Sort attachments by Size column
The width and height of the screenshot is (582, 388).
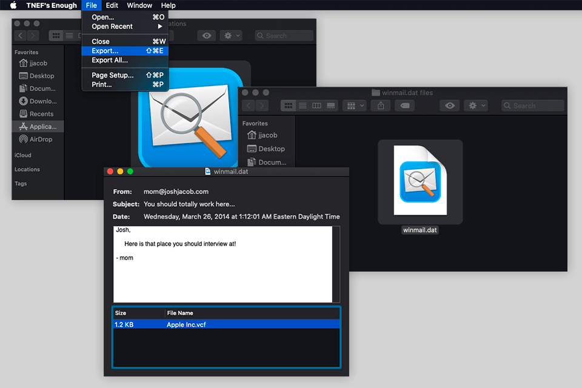coord(139,313)
